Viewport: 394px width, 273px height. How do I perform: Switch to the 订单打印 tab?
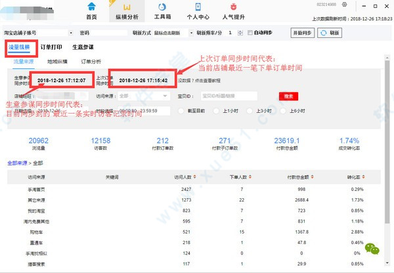pos(51,47)
